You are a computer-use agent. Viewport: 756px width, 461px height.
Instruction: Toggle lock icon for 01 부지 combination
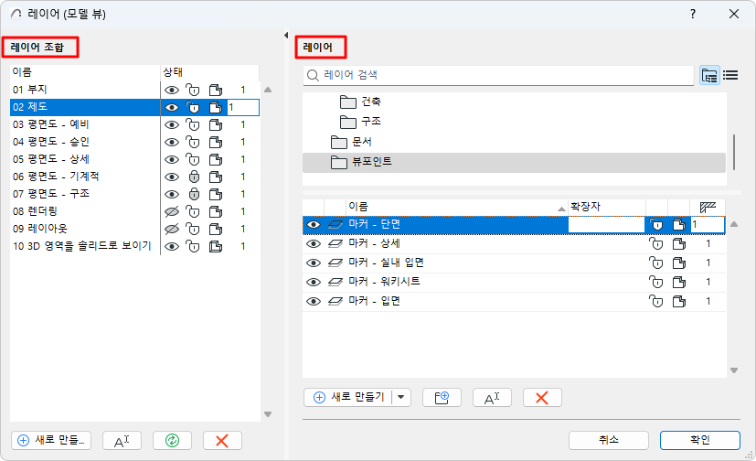[192, 90]
